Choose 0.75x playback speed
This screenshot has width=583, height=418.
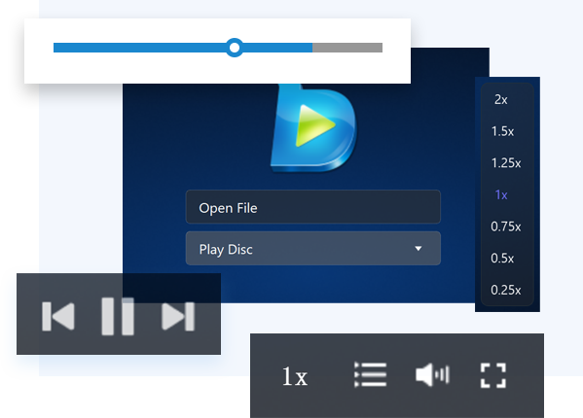click(x=506, y=226)
